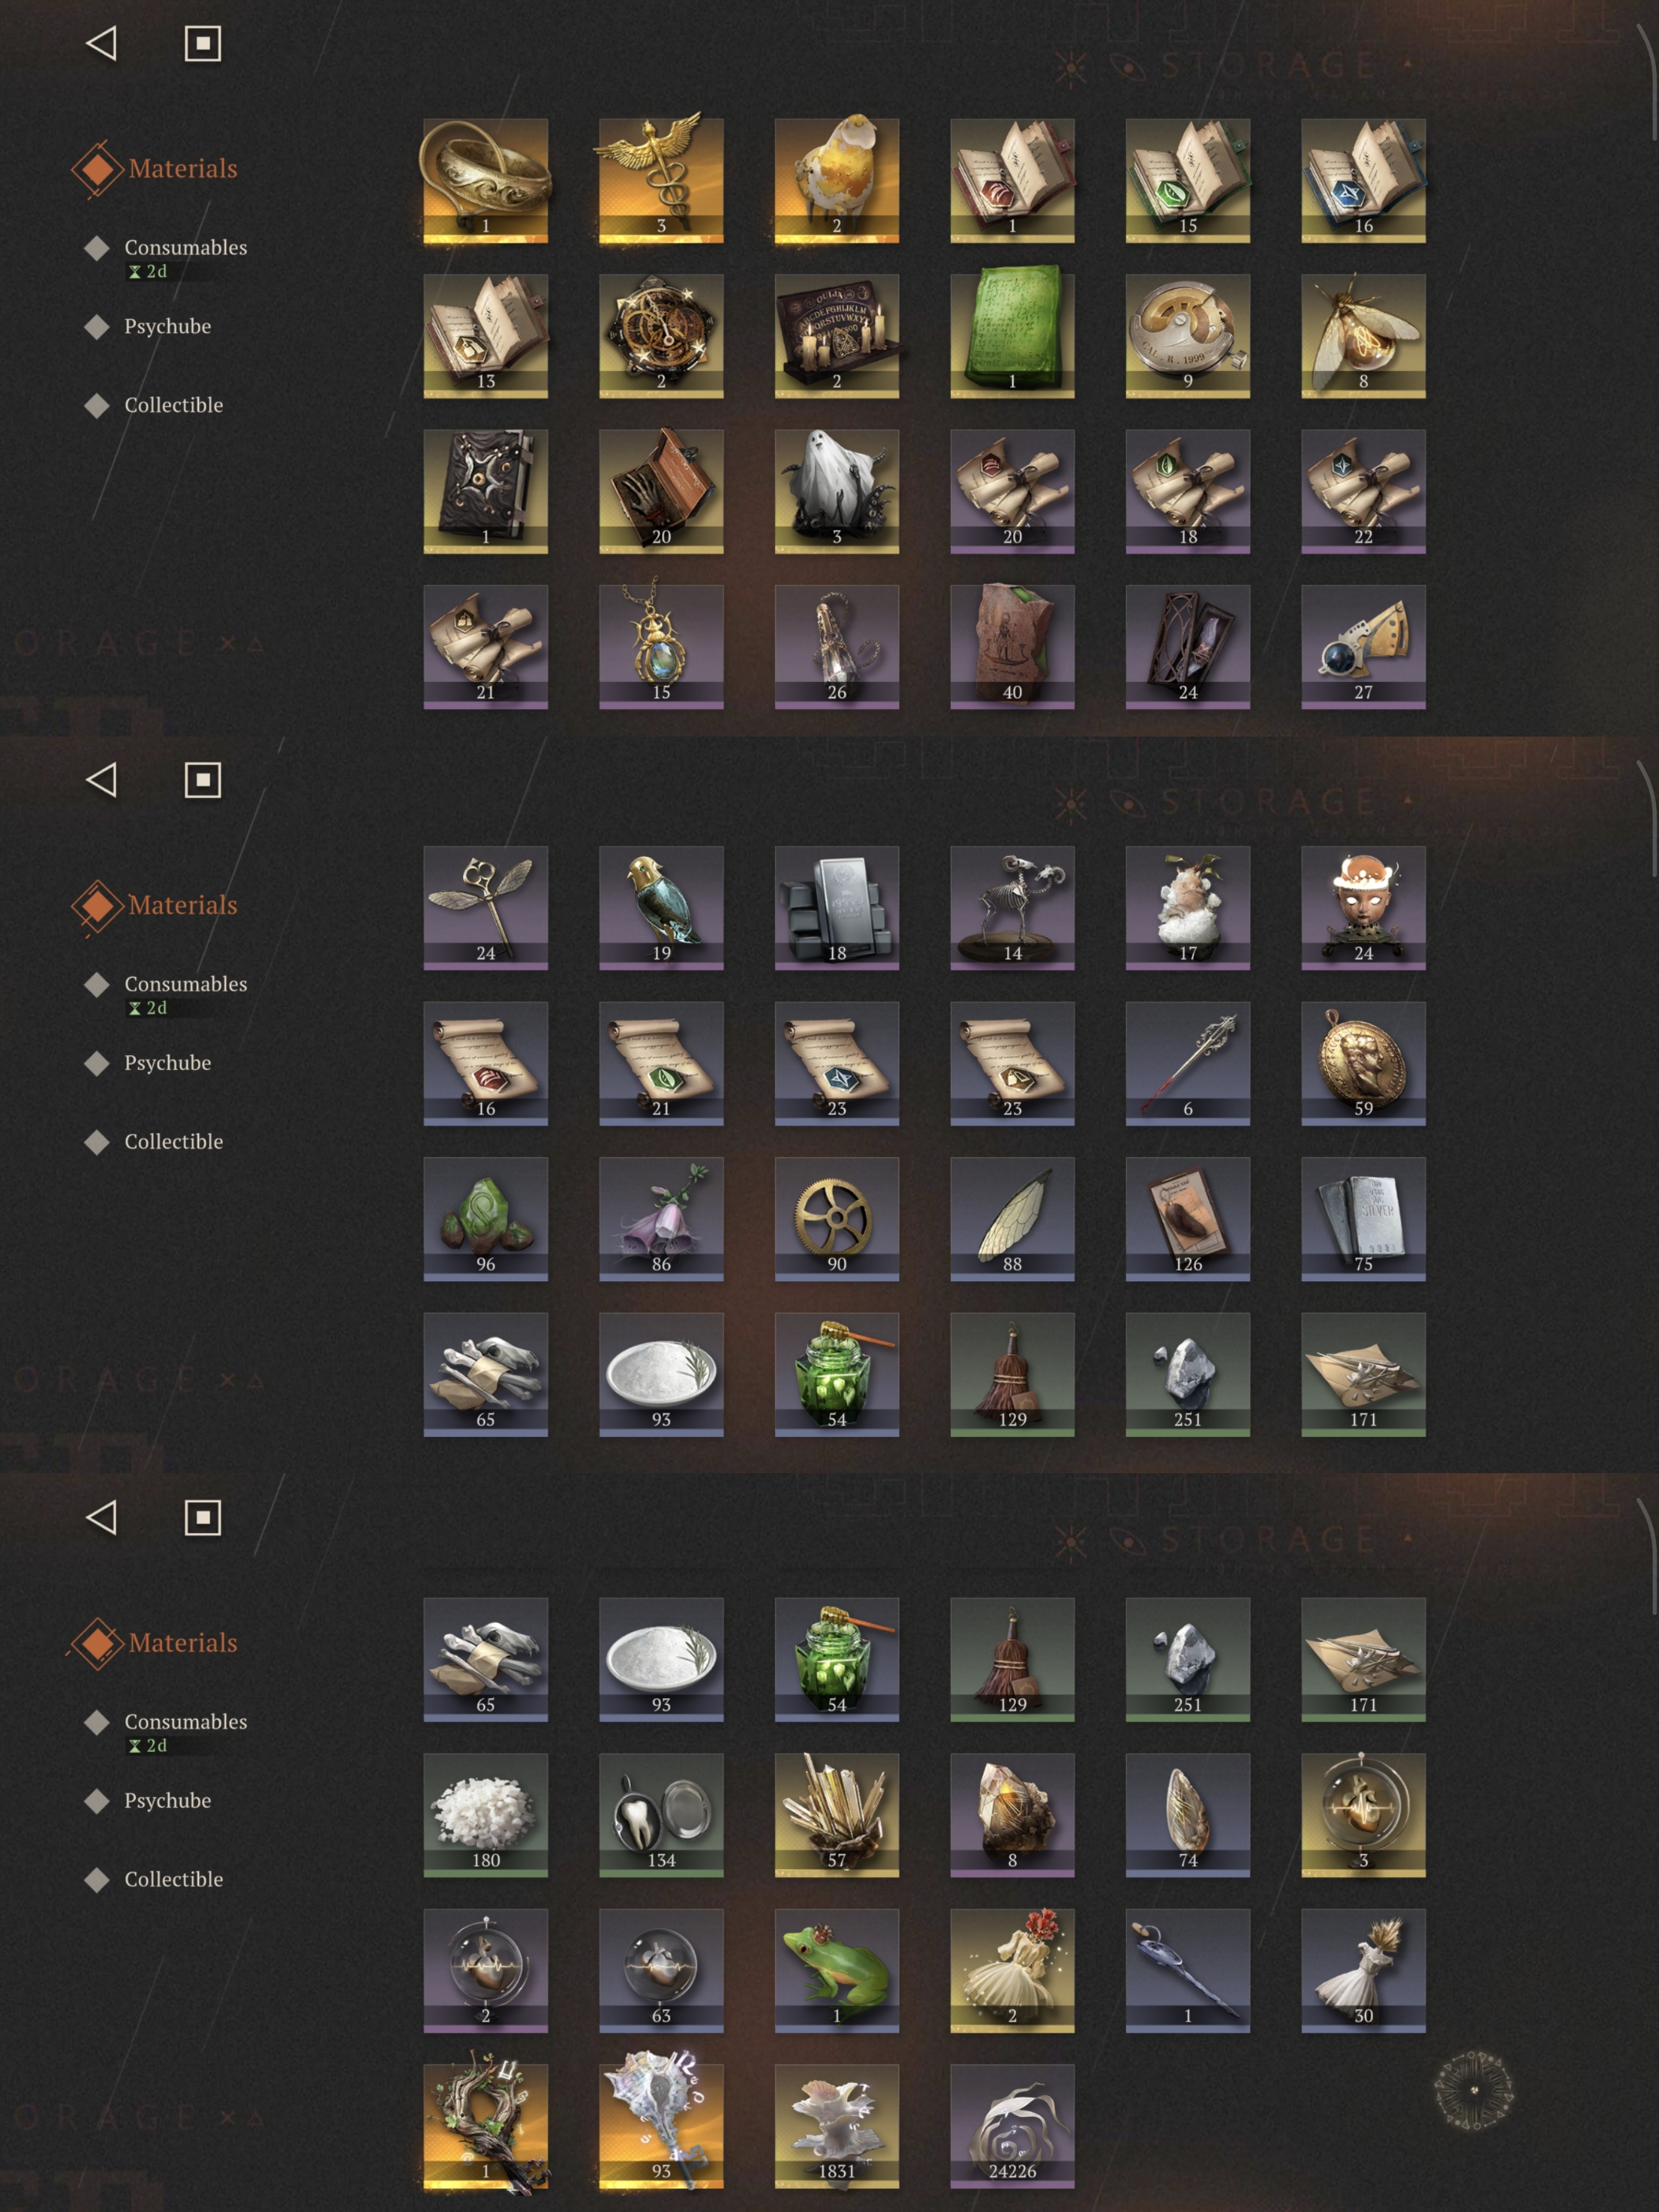Open the item stack showing 24226

coord(1012,2126)
